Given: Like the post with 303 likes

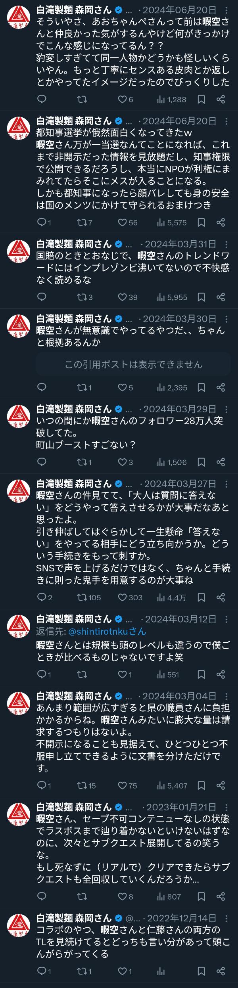Looking at the screenshot, I should (123, 597).
